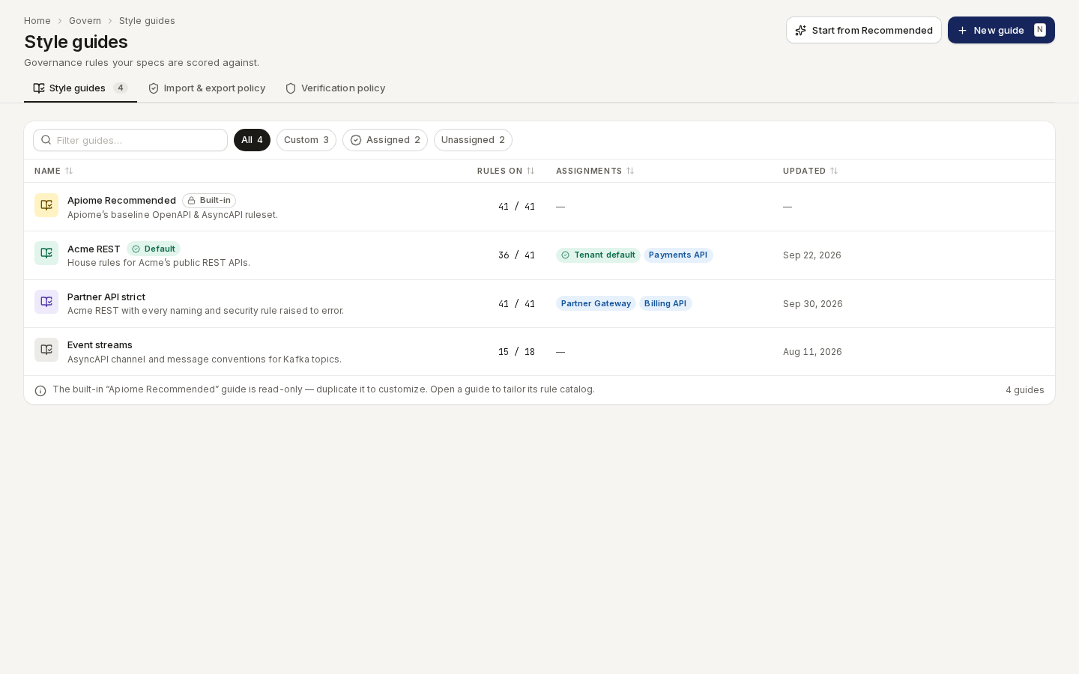Select the Assigned filter chip

coord(385,140)
